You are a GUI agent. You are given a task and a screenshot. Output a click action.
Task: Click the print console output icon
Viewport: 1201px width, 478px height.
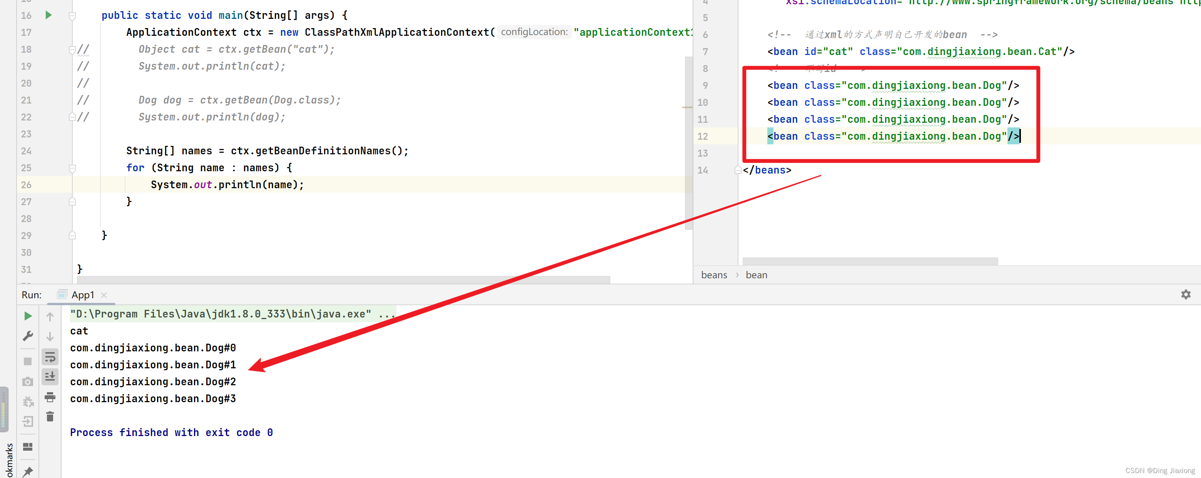coord(50,397)
